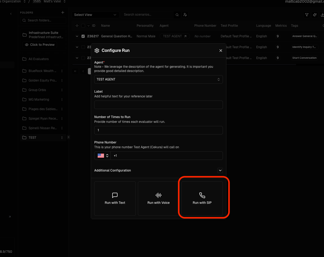Click the Number of Times to Run field

(158, 130)
